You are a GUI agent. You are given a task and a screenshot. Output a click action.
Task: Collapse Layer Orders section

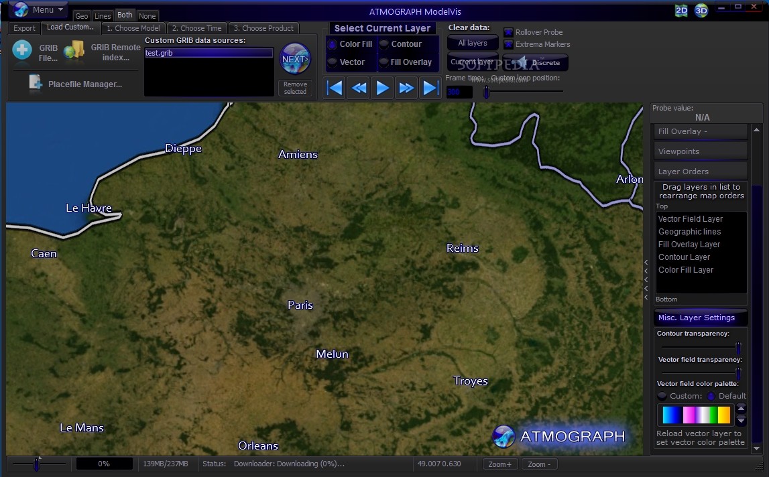[x=701, y=172]
